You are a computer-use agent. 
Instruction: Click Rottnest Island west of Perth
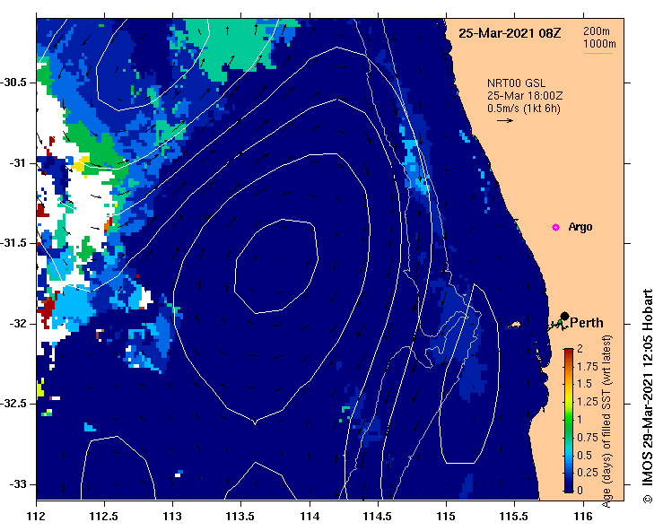[x=514, y=325]
